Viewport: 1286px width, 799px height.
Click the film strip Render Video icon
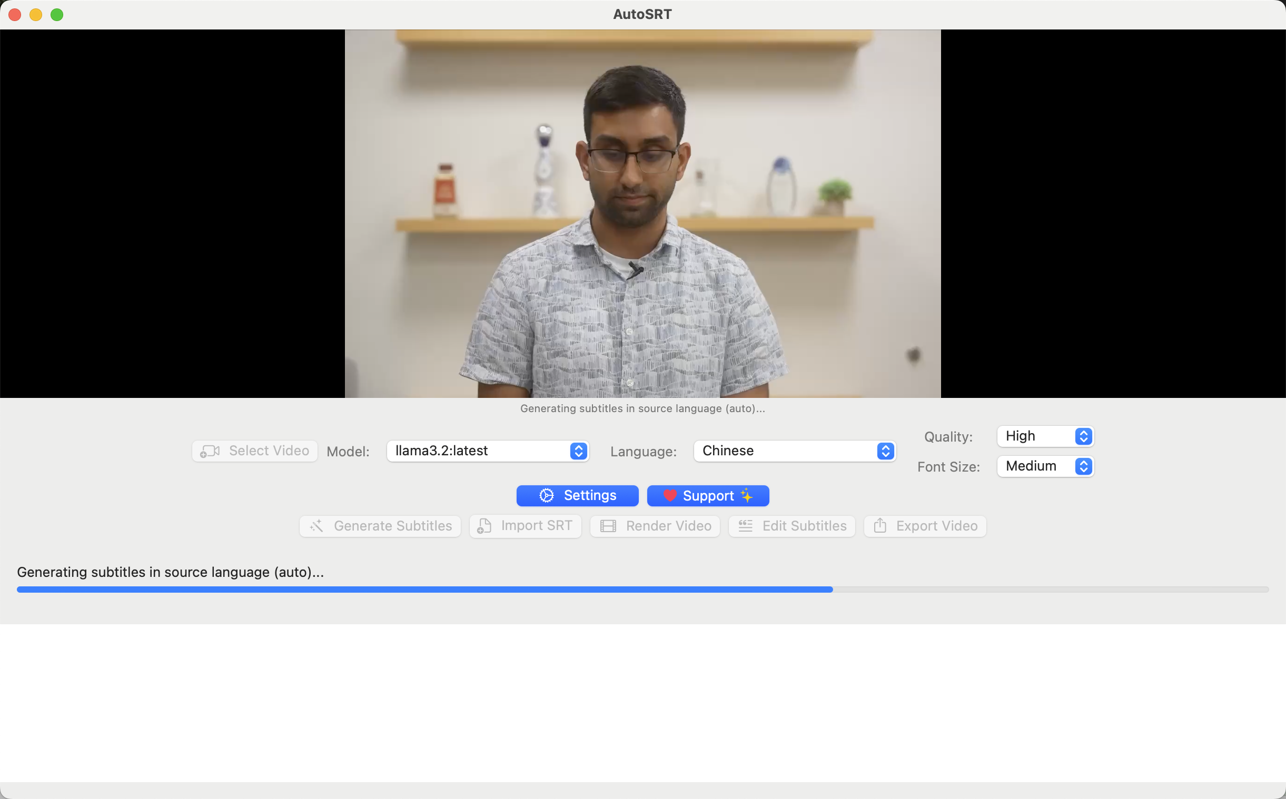[x=608, y=526]
